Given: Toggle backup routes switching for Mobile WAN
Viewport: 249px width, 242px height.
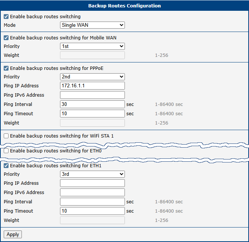Looking at the screenshot, I should (x=6, y=38).
